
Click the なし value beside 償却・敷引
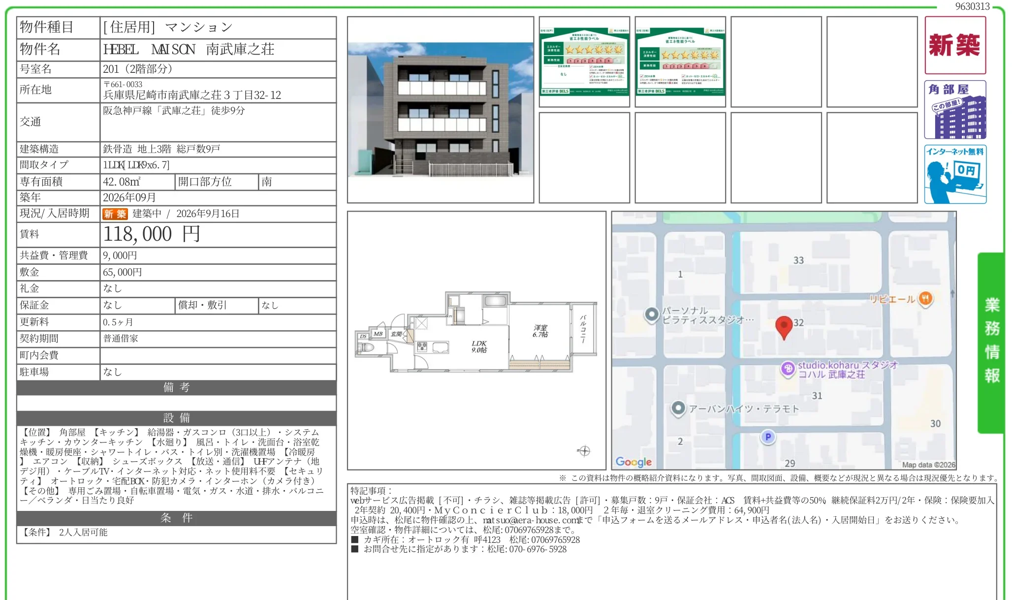tap(270, 305)
